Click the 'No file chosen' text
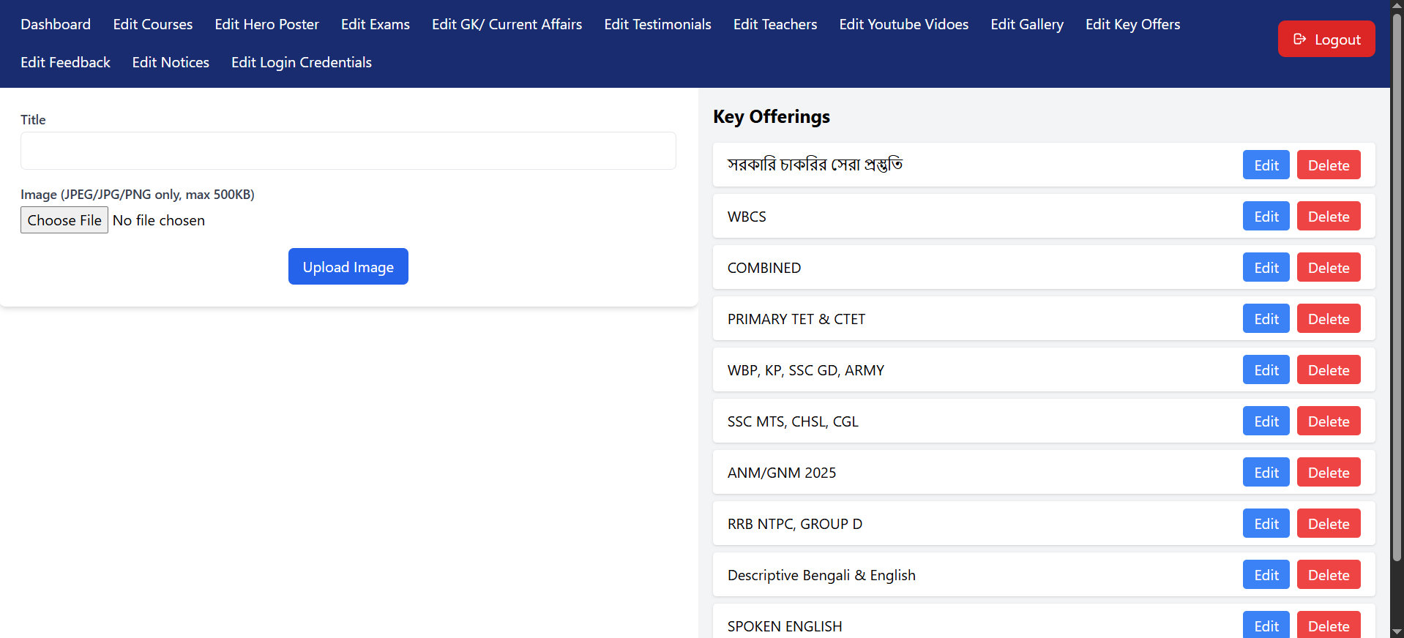Image resolution: width=1404 pixels, height=638 pixels. (159, 220)
